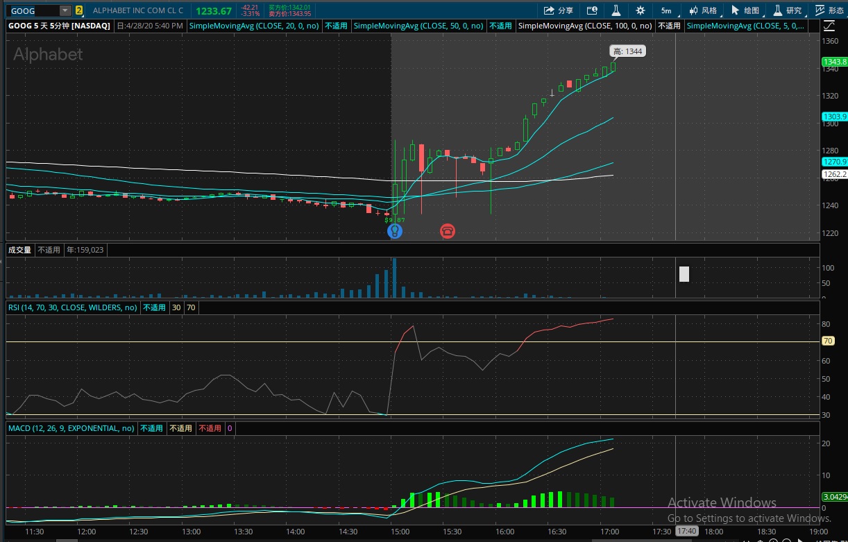Click the Share (分享) toolbar button
The height and width of the screenshot is (542, 848).
[x=559, y=10]
